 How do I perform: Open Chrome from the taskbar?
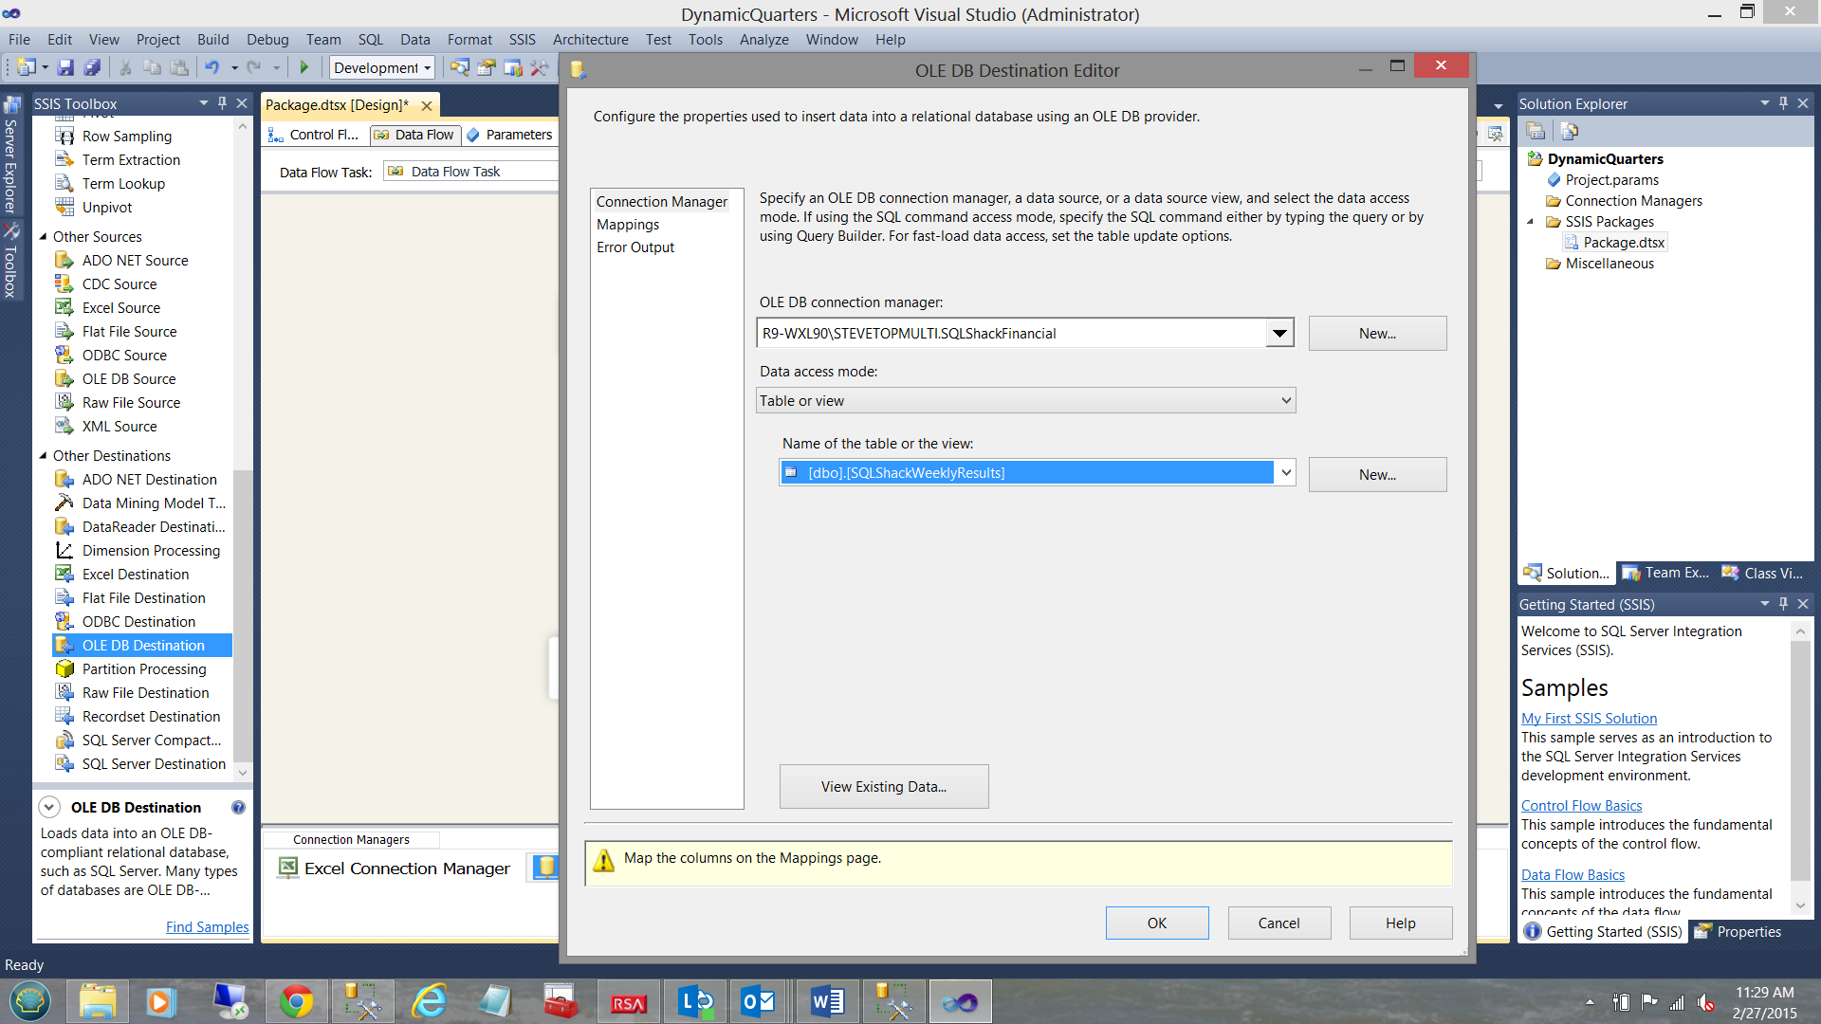[x=296, y=1001]
